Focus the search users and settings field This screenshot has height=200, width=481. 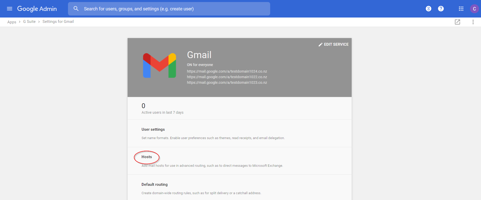[x=169, y=9]
